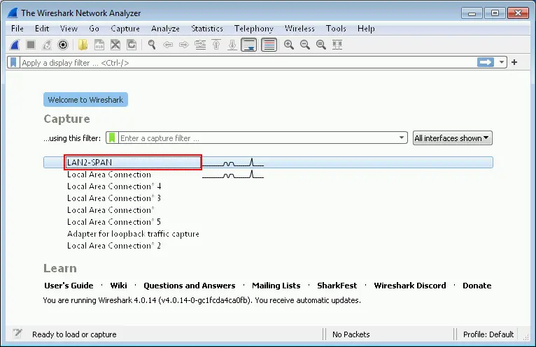Image resolution: width=536 pixels, height=347 pixels.
Task: Toggle auto-scroll during live capture
Action: (x=249, y=45)
